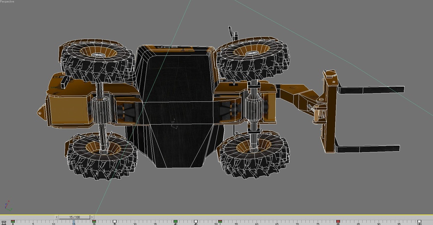Step forward with the time slider right arrow

point(93,217)
